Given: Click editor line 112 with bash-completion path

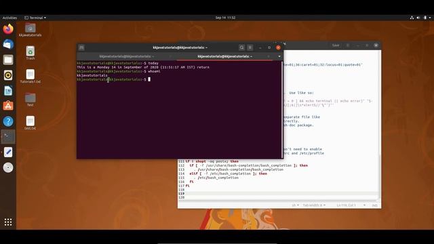Looking at the screenshot, I should click(248, 165).
